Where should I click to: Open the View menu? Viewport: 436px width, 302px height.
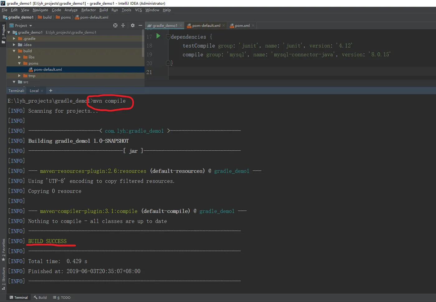[x=25, y=10]
